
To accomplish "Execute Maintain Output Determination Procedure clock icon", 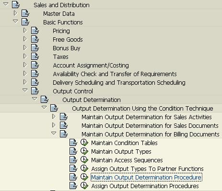I will pos(84,177).
